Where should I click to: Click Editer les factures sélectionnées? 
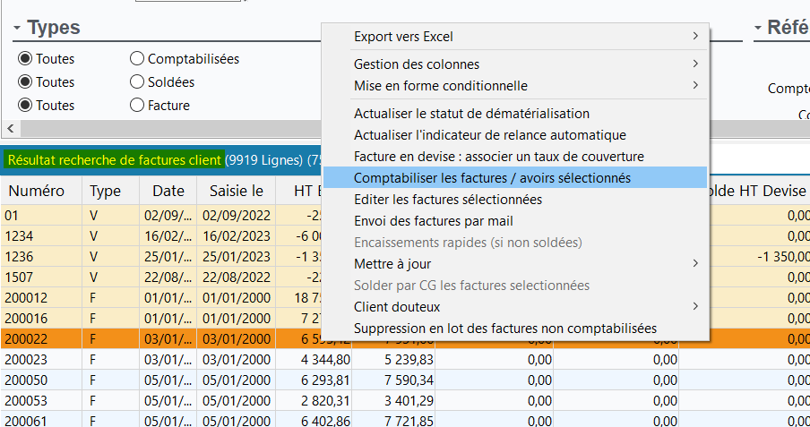[447, 200]
